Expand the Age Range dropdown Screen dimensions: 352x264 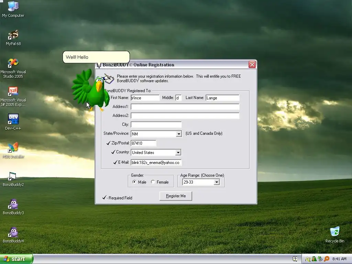coord(217,182)
